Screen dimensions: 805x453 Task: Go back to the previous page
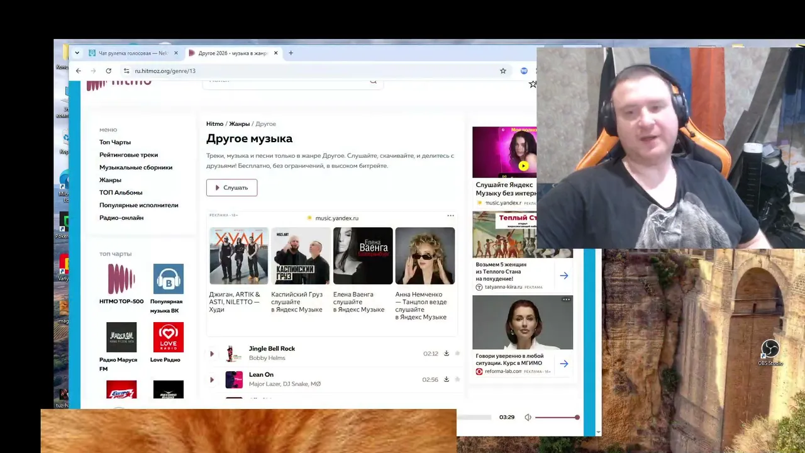point(79,71)
